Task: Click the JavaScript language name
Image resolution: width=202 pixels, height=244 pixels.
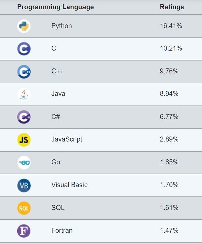Action: click(67, 139)
